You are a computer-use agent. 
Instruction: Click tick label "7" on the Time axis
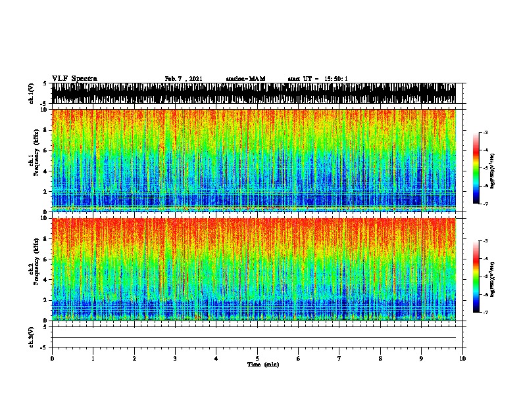(x=339, y=359)
